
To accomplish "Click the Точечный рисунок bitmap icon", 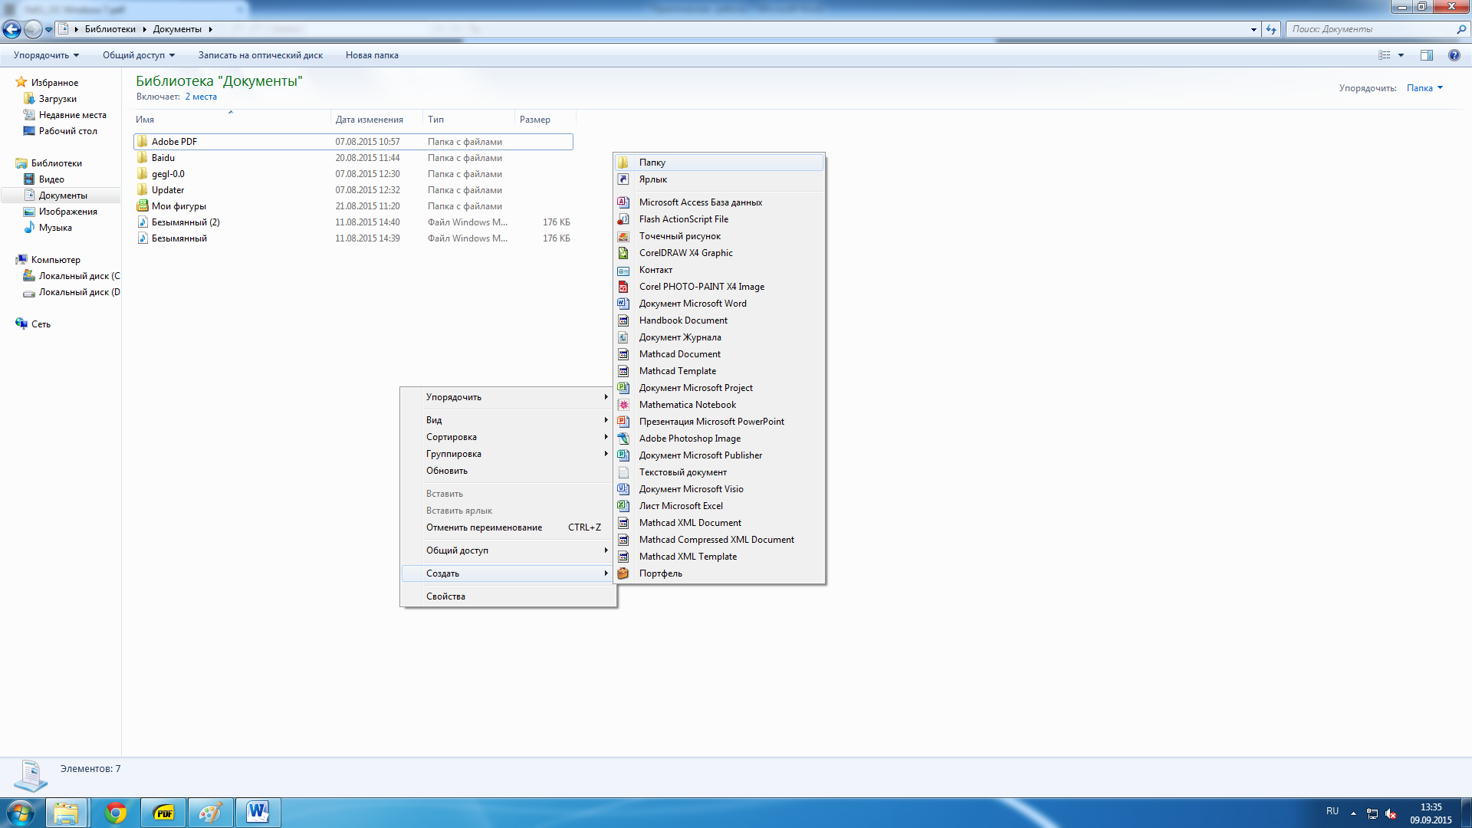I will [x=623, y=236].
